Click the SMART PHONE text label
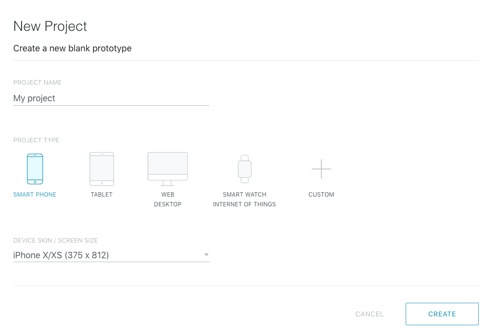 [35, 195]
